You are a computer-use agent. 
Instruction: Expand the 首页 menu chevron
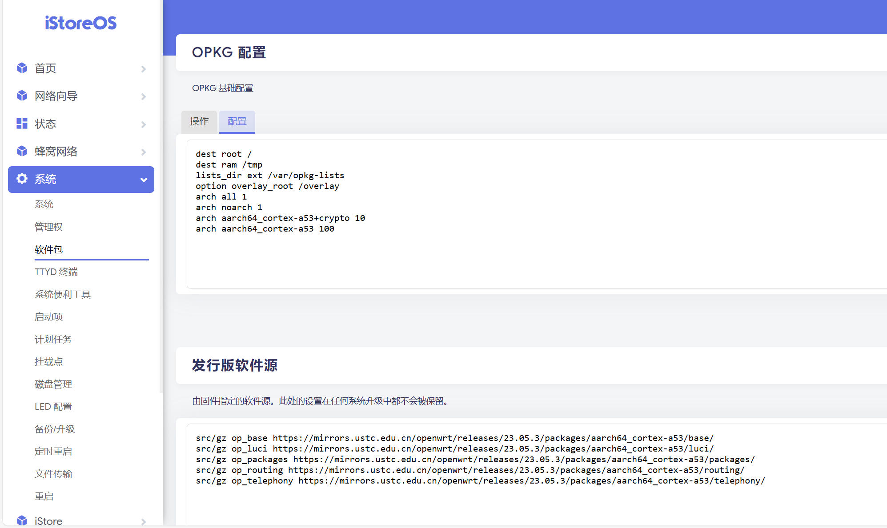143,69
